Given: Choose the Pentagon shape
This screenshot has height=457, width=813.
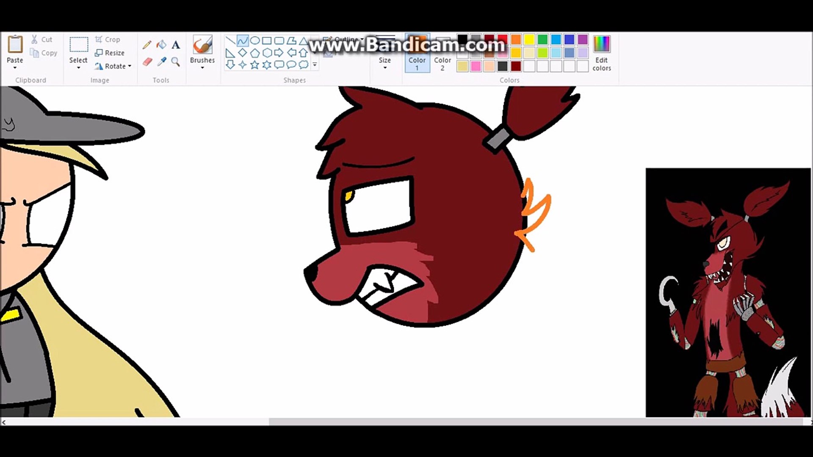Looking at the screenshot, I should (255, 53).
